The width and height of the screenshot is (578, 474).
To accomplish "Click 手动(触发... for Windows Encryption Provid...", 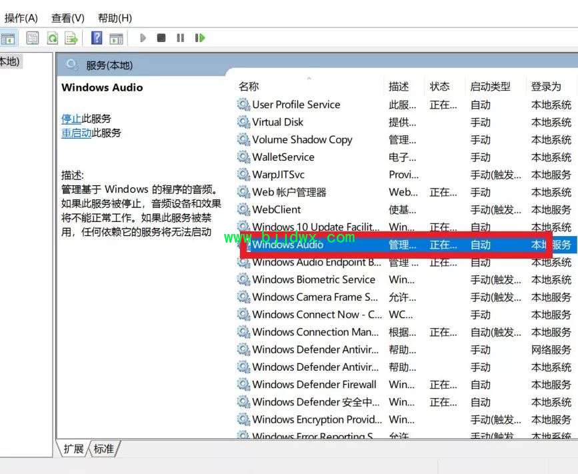I will click(x=496, y=420).
